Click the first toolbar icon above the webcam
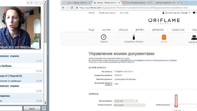 28,2
